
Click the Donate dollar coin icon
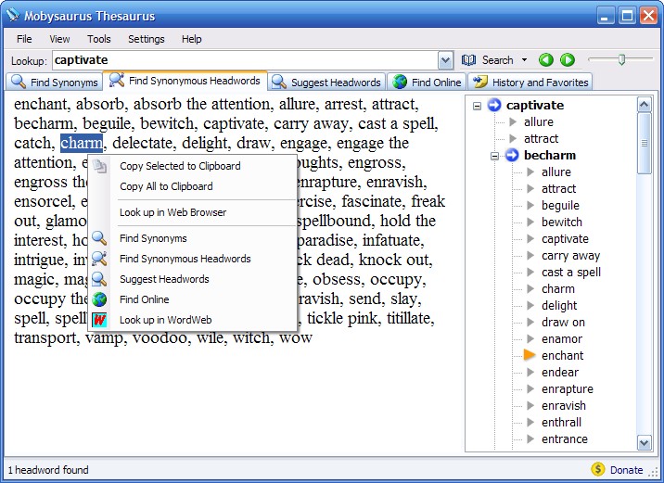click(598, 469)
